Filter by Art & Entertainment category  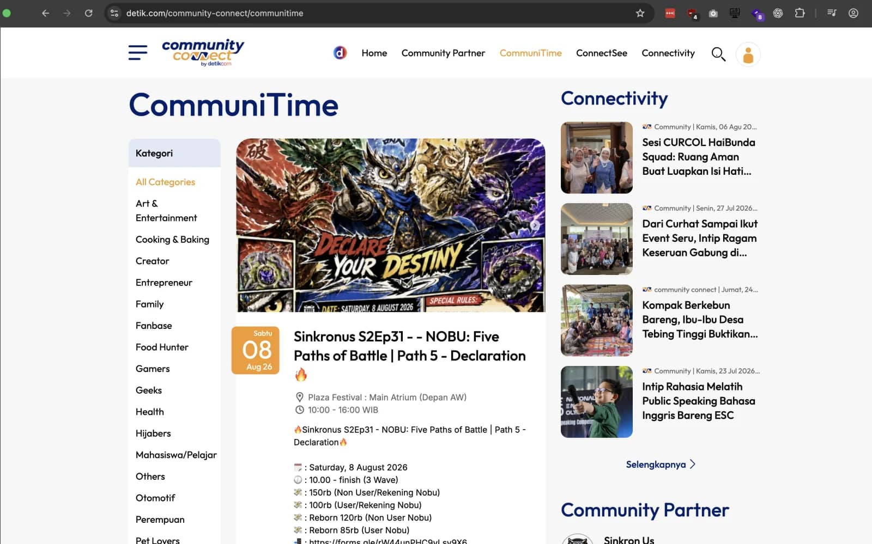[166, 211]
